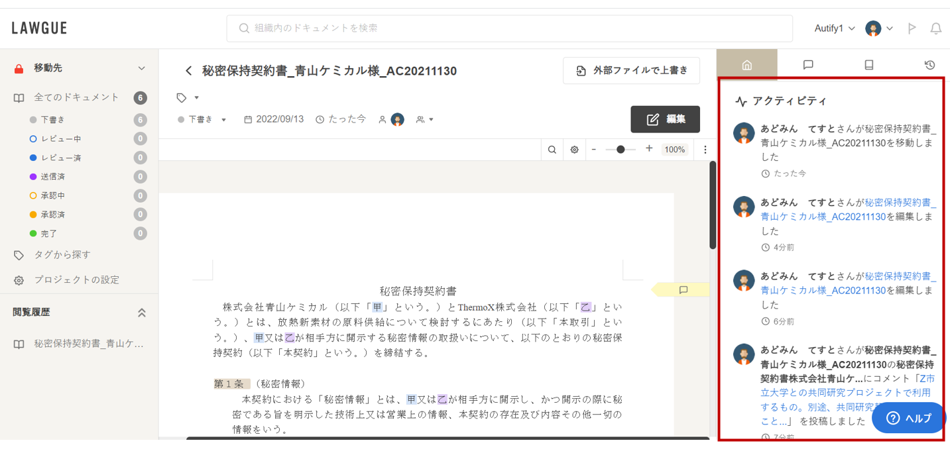
Task: Open the 下書き status dropdown
Action: [x=203, y=120]
